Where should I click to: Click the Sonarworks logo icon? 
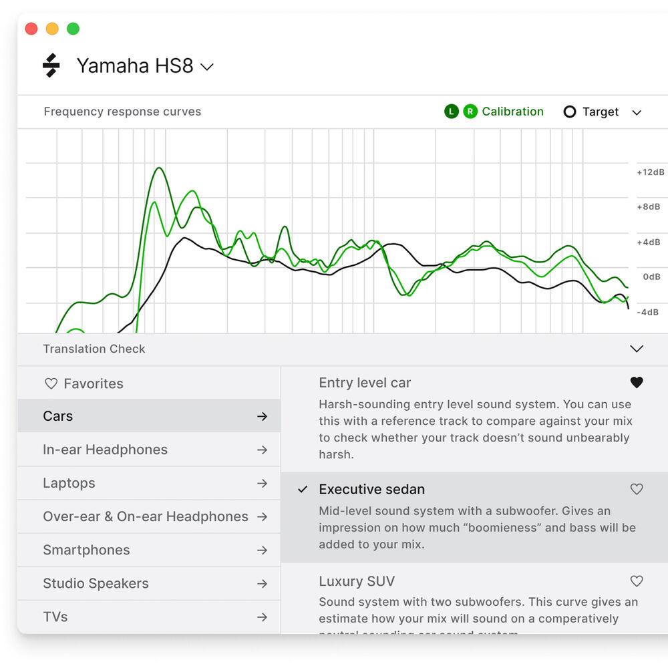[51, 65]
